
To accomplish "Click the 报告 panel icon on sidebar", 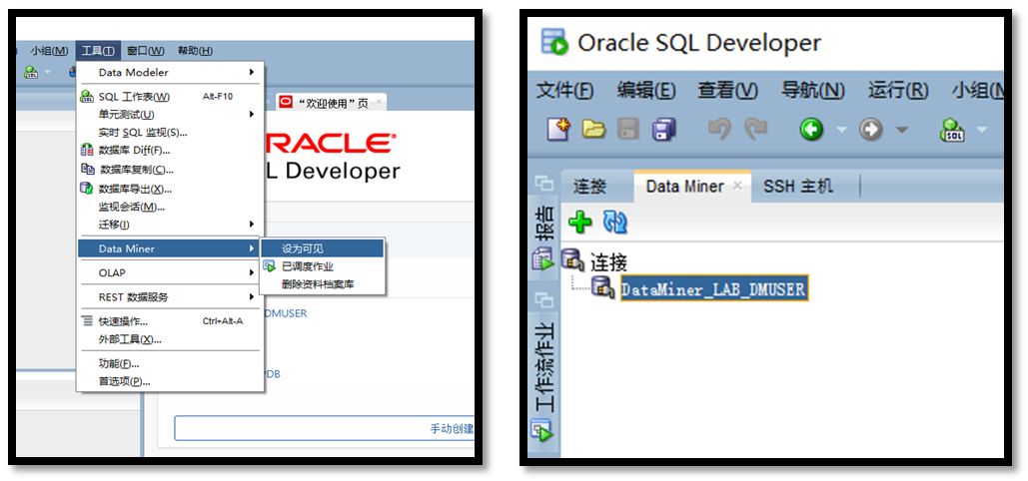I will pyautogui.click(x=543, y=258).
